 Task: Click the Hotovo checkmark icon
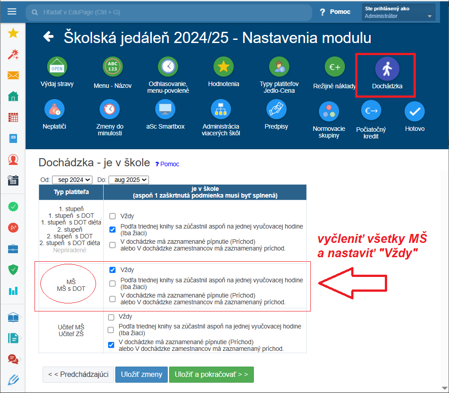tap(414, 112)
